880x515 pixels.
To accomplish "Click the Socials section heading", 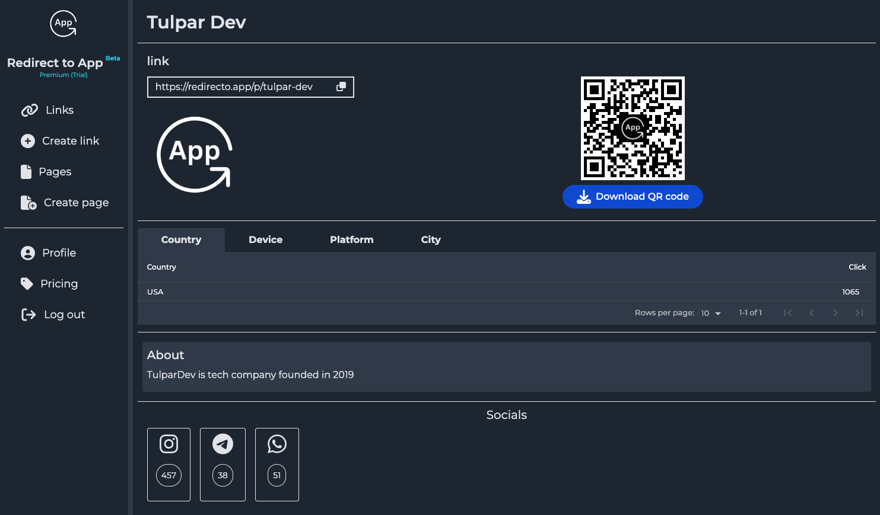I will [x=507, y=415].
